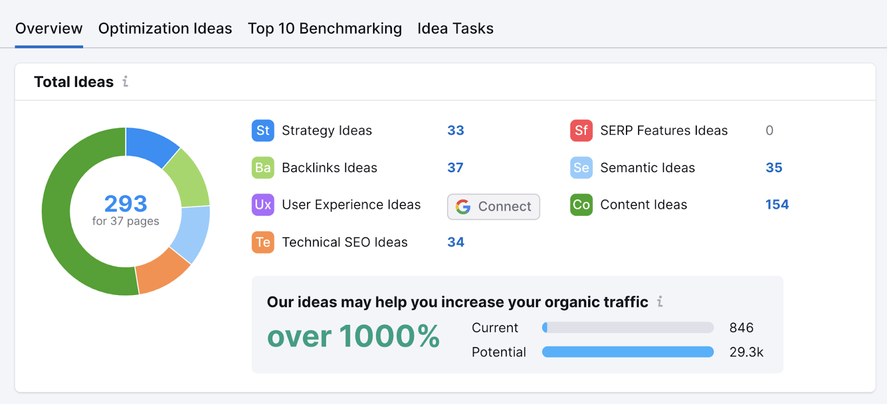Click the SERP Features 'Sf' icon
This screenshot has height=404, width=887.
pyautogui.click(x=580, y=131)
